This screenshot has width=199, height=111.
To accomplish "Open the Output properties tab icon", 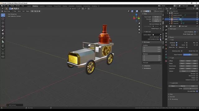I will pos(166,36).
